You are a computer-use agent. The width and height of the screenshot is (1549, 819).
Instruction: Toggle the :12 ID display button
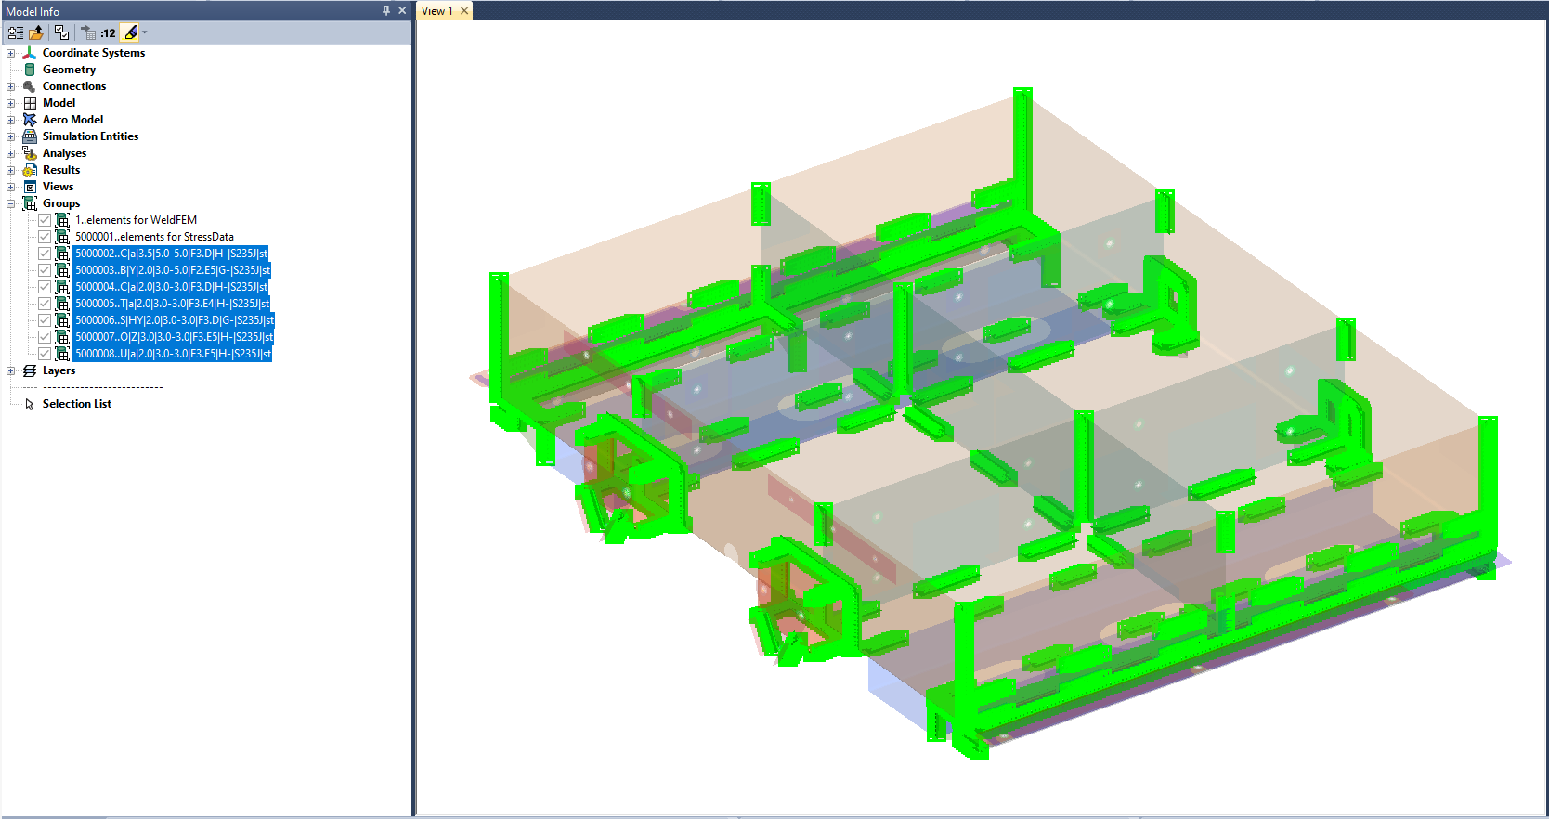point(109,32)
